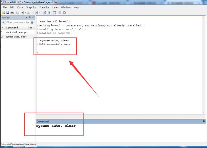Open the File menu
The image size is (207, 148).
pyautogui.click(x=5, y=7)
